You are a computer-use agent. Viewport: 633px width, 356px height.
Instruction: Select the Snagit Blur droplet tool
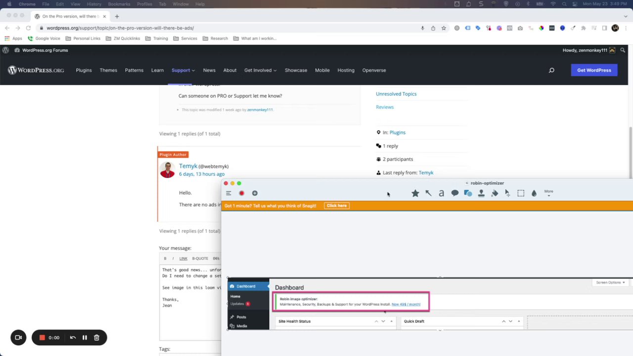pyautogui.click(x=534, y=193)
